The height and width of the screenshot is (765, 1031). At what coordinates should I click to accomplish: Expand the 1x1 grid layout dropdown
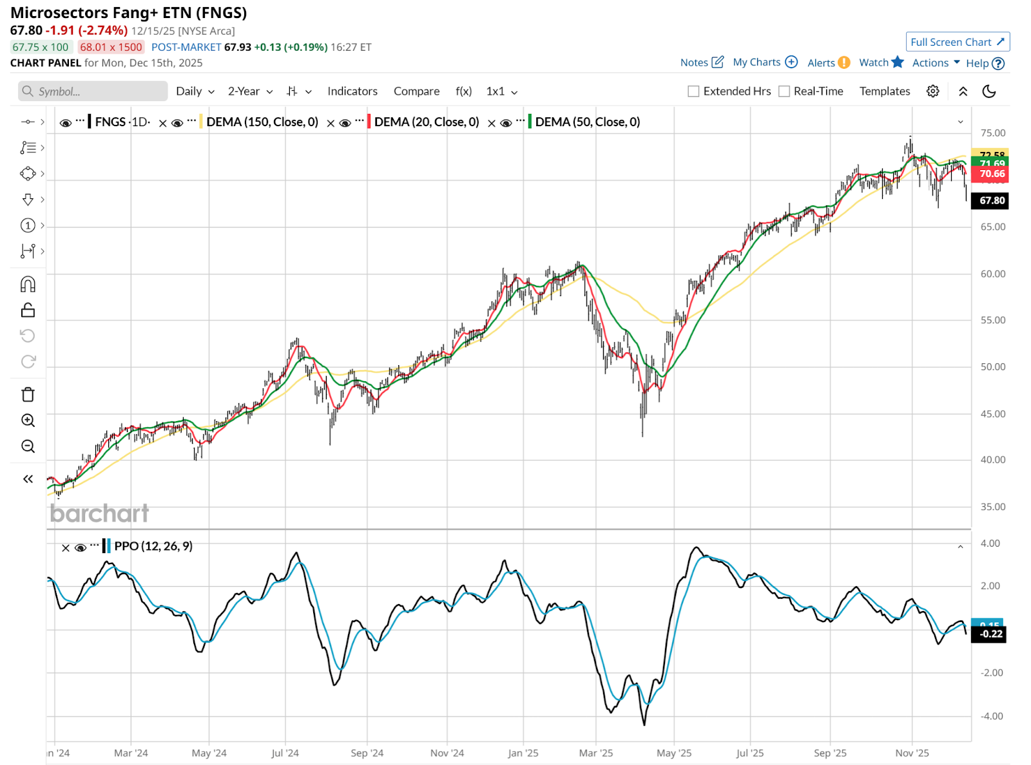(x=501, y=91)
